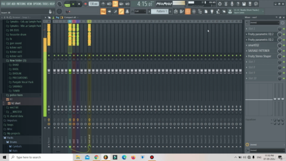Toggle Fruity Stereo Shaper effect enable light

pyautogui.click(x=284, y=56)
